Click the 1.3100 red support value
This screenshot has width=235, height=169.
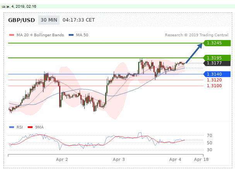[x=214, y=86]
